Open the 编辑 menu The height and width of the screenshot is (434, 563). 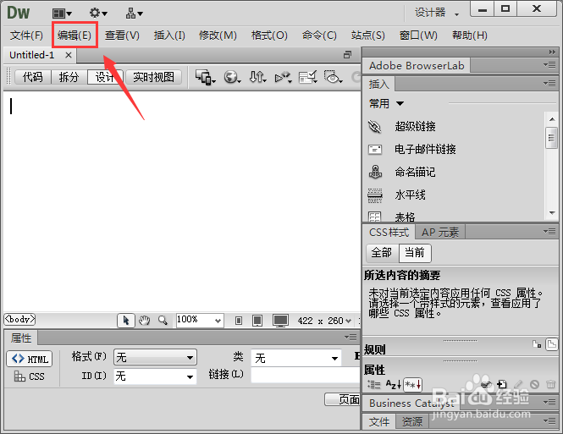(x=75, y=36)
